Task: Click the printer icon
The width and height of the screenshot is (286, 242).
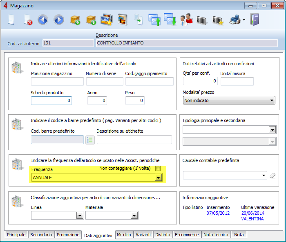Action: tap(235, 20)
